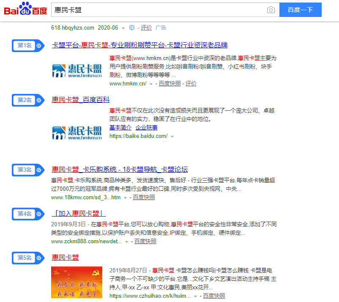Open 惠民卡盟_百度百科 result title

(x=81, y=99)
